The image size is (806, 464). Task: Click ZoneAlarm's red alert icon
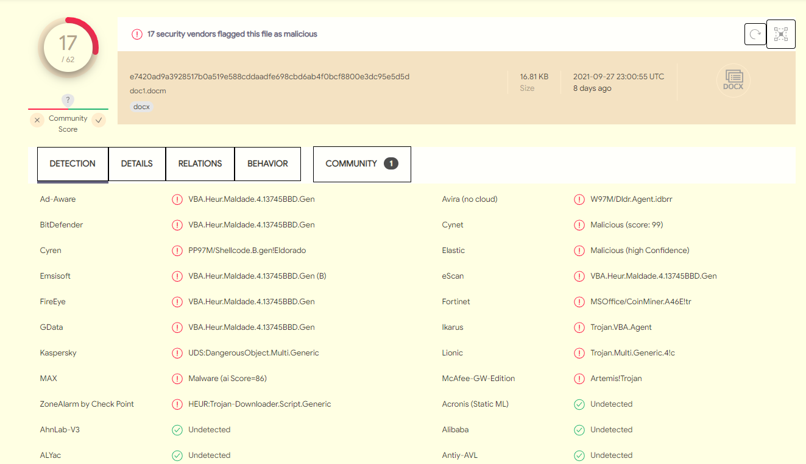click(177, 404)
